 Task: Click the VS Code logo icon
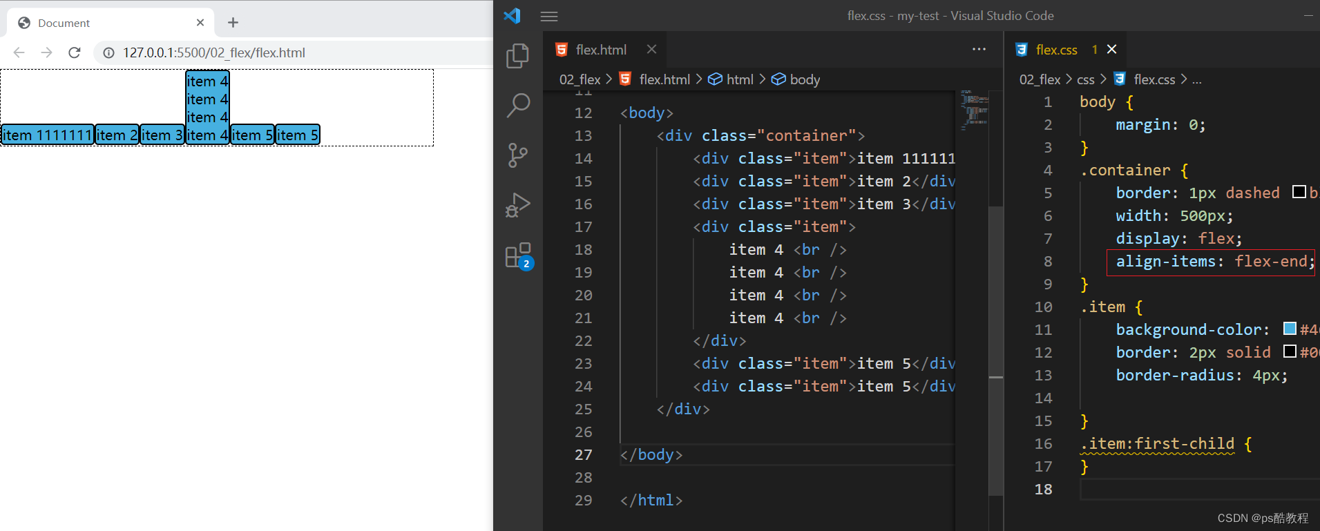(512, 15)
